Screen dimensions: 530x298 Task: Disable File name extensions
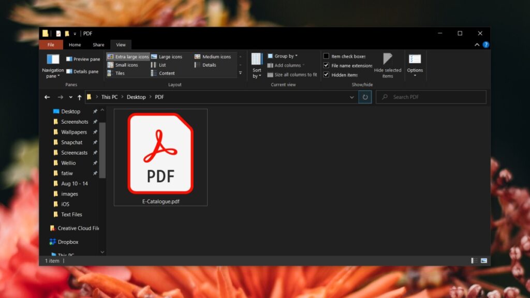(x=326, y=65)
